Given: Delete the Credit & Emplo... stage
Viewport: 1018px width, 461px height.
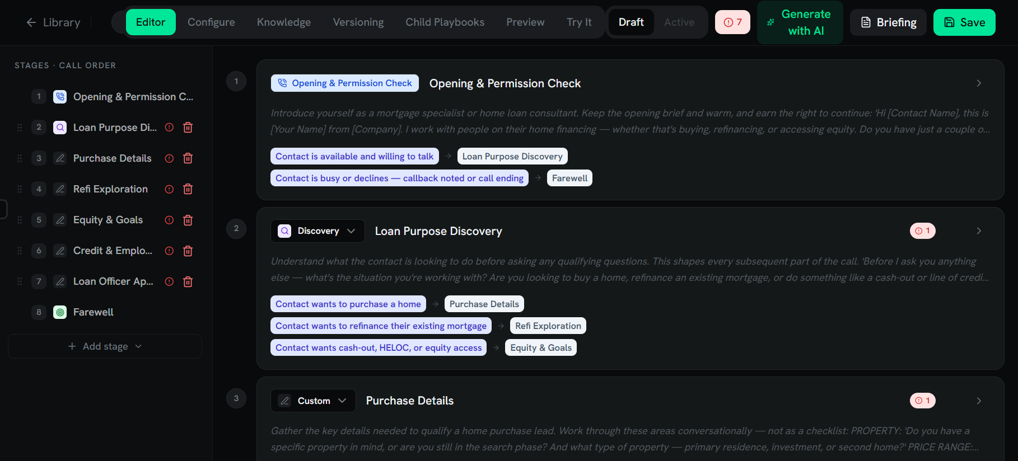Looking at the screenshot, I should click(188, 251).
